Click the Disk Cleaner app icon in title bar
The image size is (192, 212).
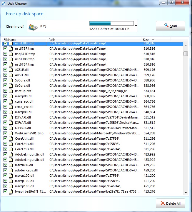coord(4,3)
